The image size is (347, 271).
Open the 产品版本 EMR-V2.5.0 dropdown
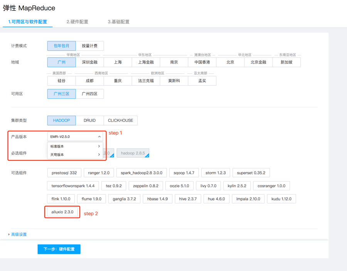[75, 137]
